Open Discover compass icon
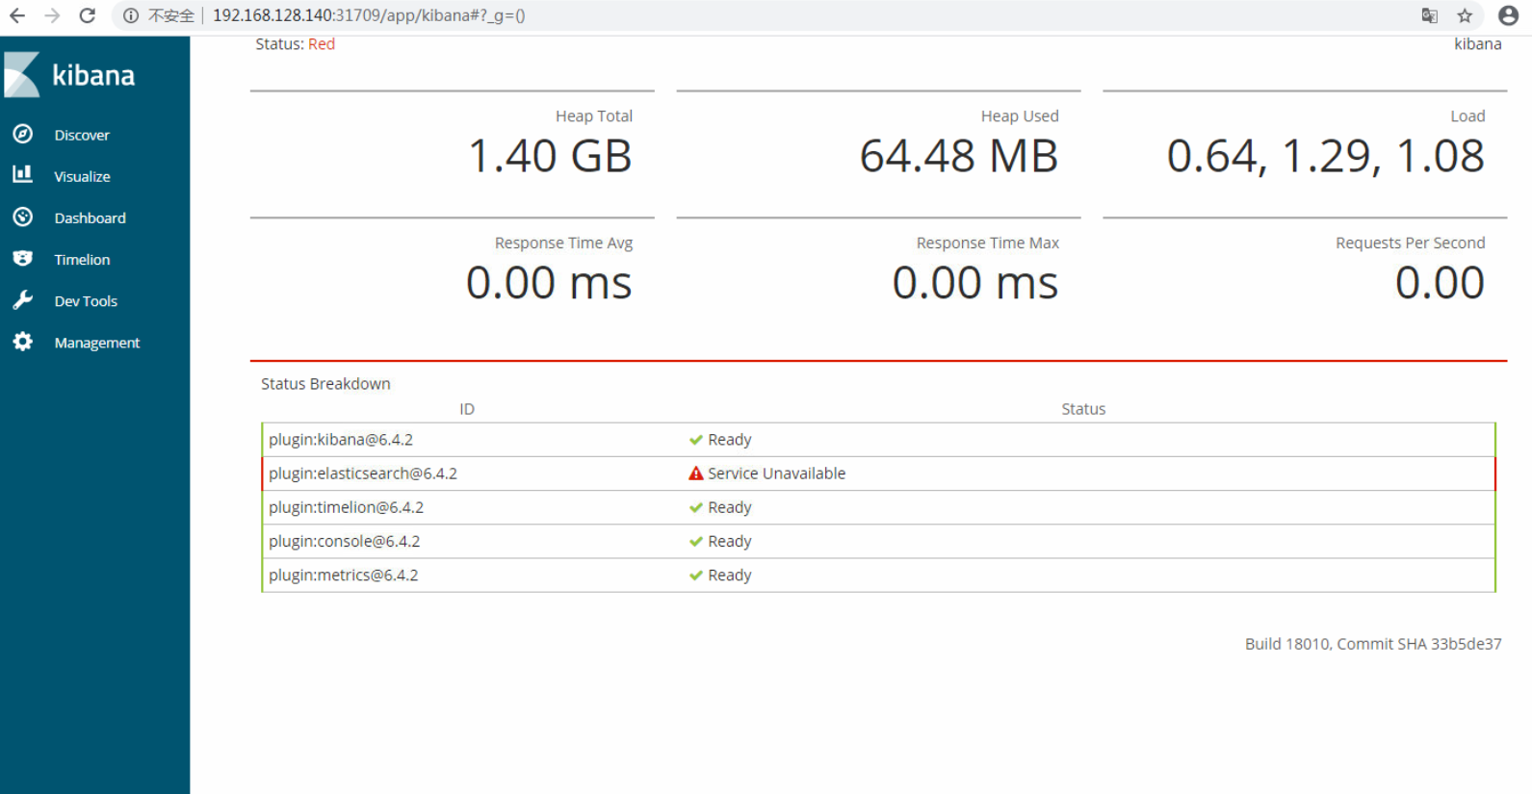 (x=23, y=134)
